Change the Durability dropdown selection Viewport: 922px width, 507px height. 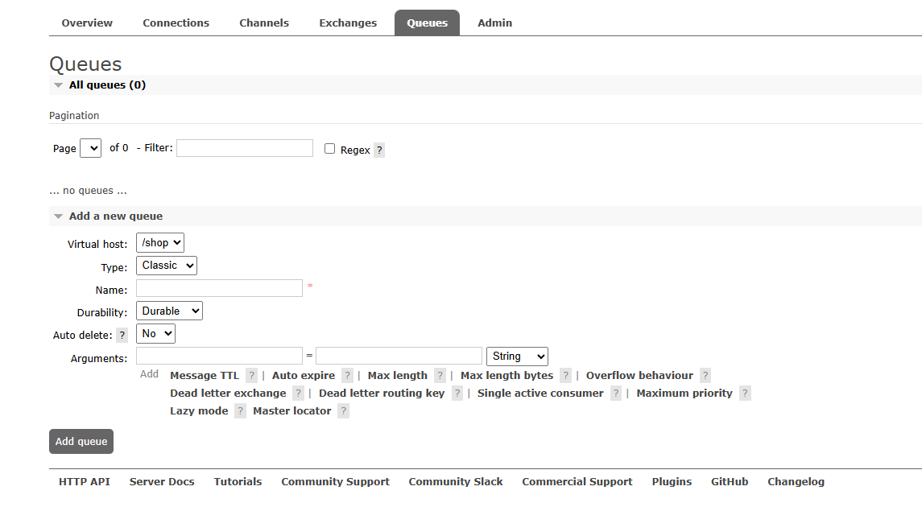tap(169, 311)
